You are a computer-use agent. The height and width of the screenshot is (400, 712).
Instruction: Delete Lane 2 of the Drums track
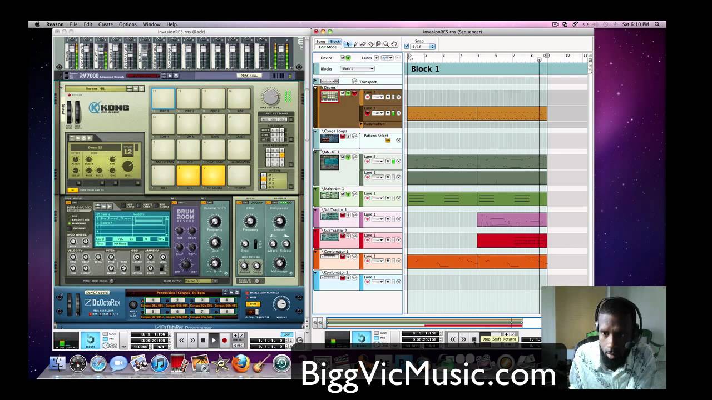pos(398,97)
